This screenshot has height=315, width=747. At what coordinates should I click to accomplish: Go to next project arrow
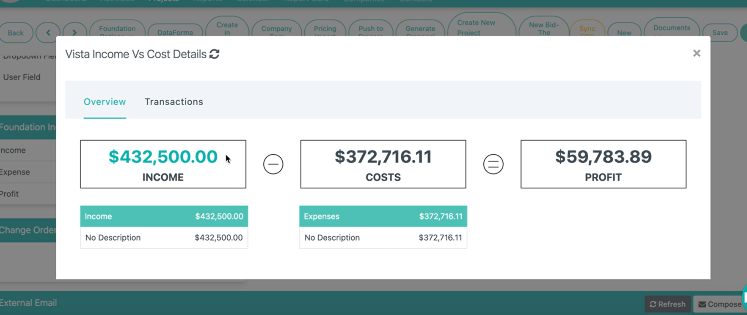click(x=74, y=33)
